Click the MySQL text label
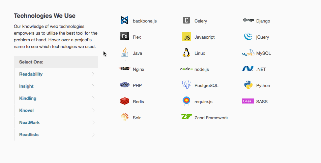This screenshot has height=163, width=321. click(263, 53)
